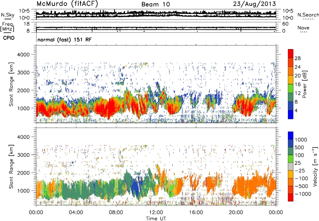The image size is (319, 221).
Task: Click the 12:00 time axis tick label
Action: 156,213
